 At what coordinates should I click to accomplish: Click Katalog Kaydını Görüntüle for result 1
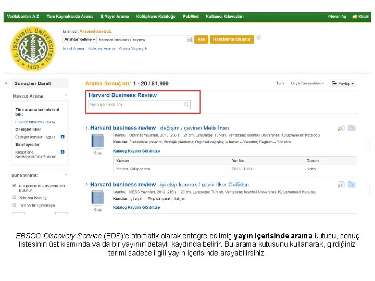[x=136, y=151]
